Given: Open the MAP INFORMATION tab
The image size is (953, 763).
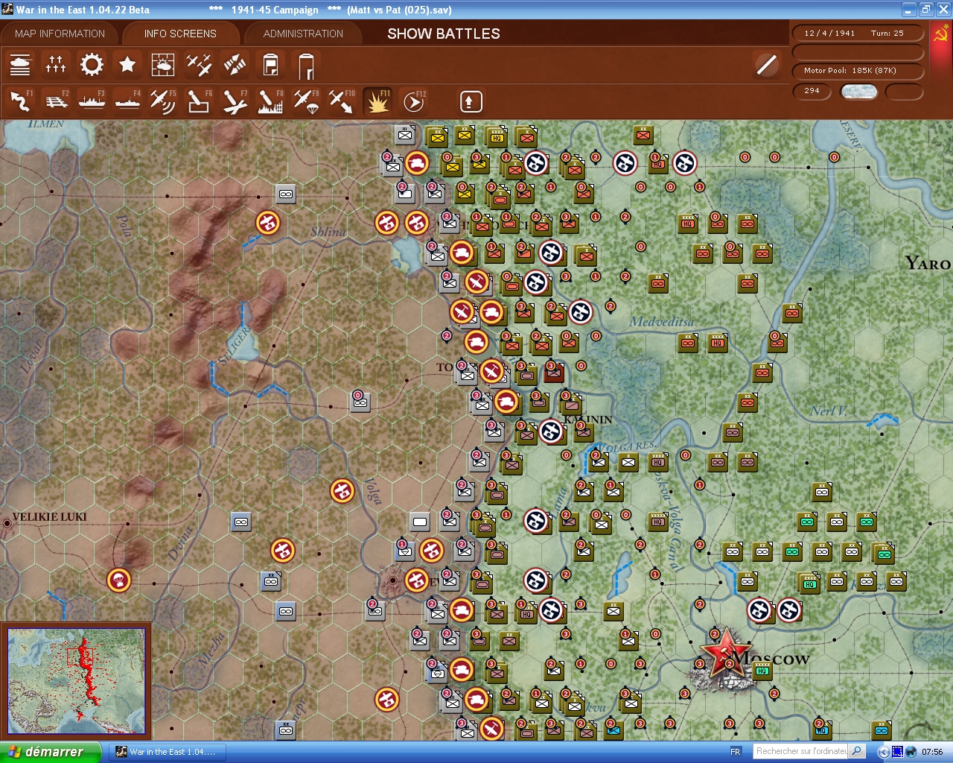Looking at the screenshot, I should click(x=60, y=34).
